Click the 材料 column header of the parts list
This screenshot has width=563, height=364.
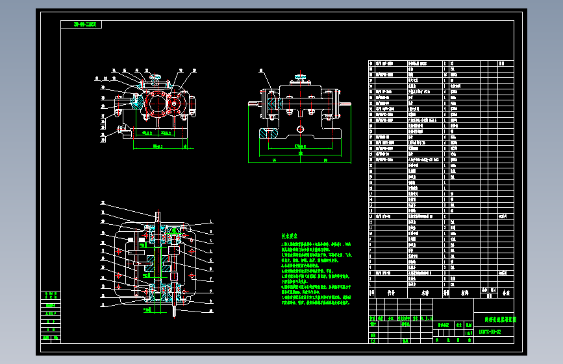pos(464,293)
